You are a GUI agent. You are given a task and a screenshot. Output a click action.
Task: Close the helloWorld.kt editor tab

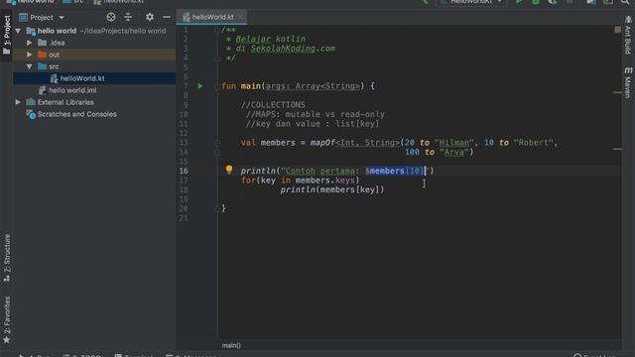tap(240, 17)
